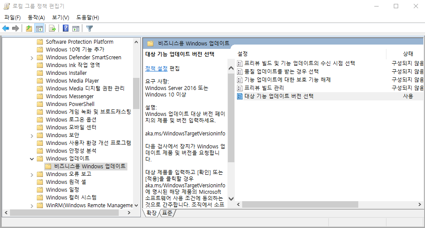Click the settings list scroll right arrow
The width and height of the screenshot is (425, 228).
click(x=419, y=205)
